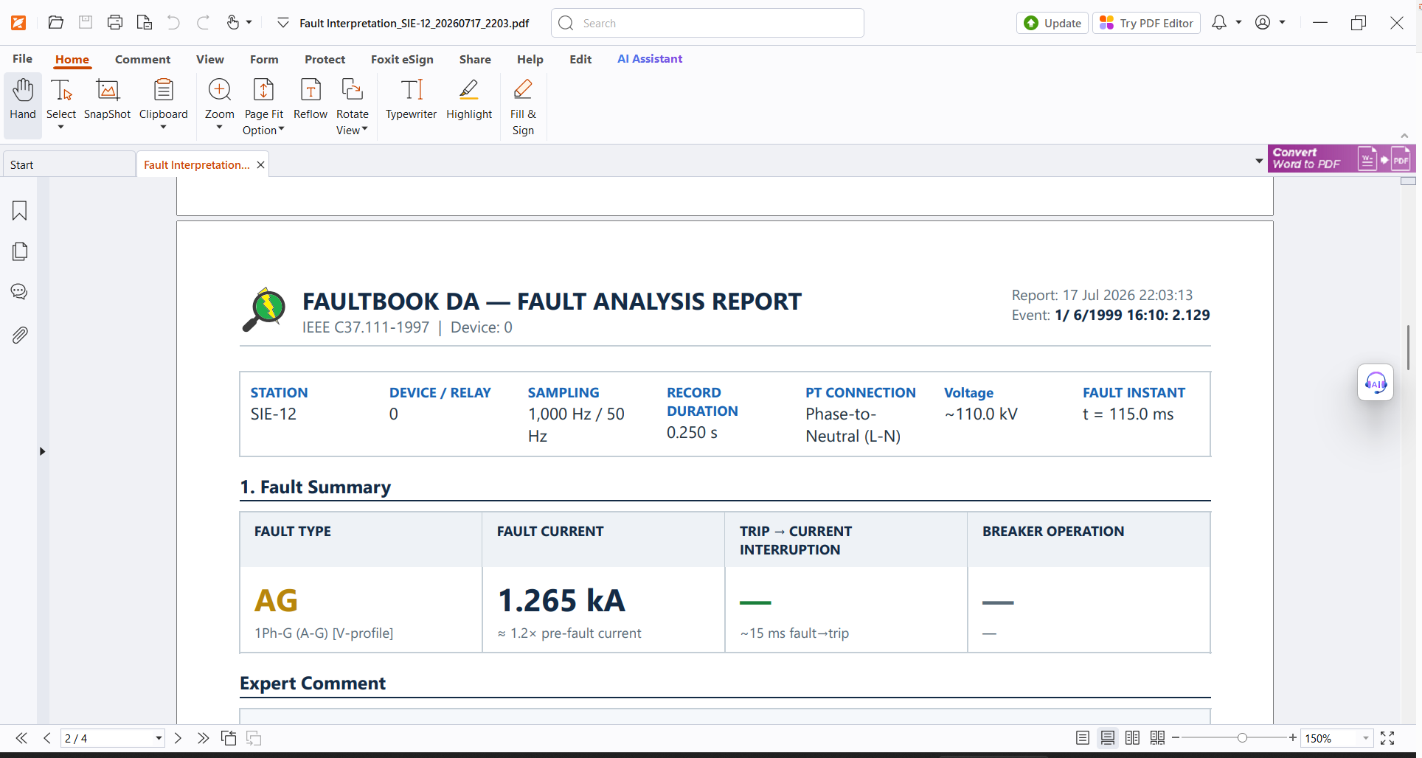
Task: Open the Pages thumbnail panel
Action: (20, 251)
